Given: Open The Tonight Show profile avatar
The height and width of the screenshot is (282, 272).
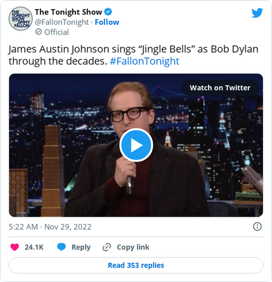Looking at the screenshot, I should (x=21, y=19).
